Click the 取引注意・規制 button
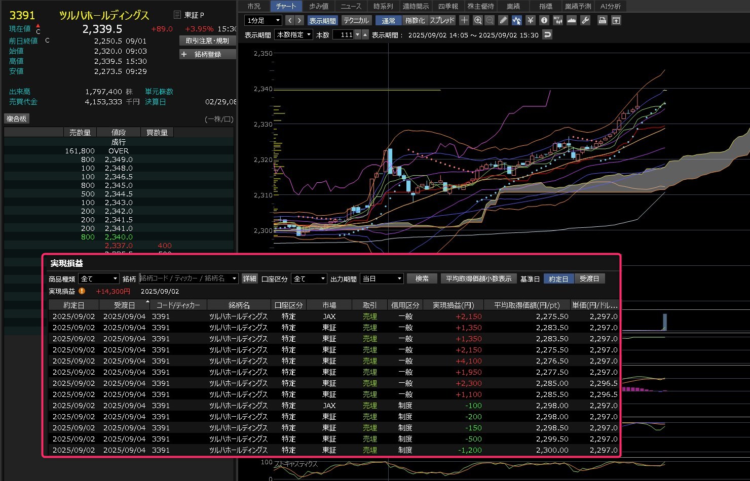750x481 pixels. (x=207, y=41)
